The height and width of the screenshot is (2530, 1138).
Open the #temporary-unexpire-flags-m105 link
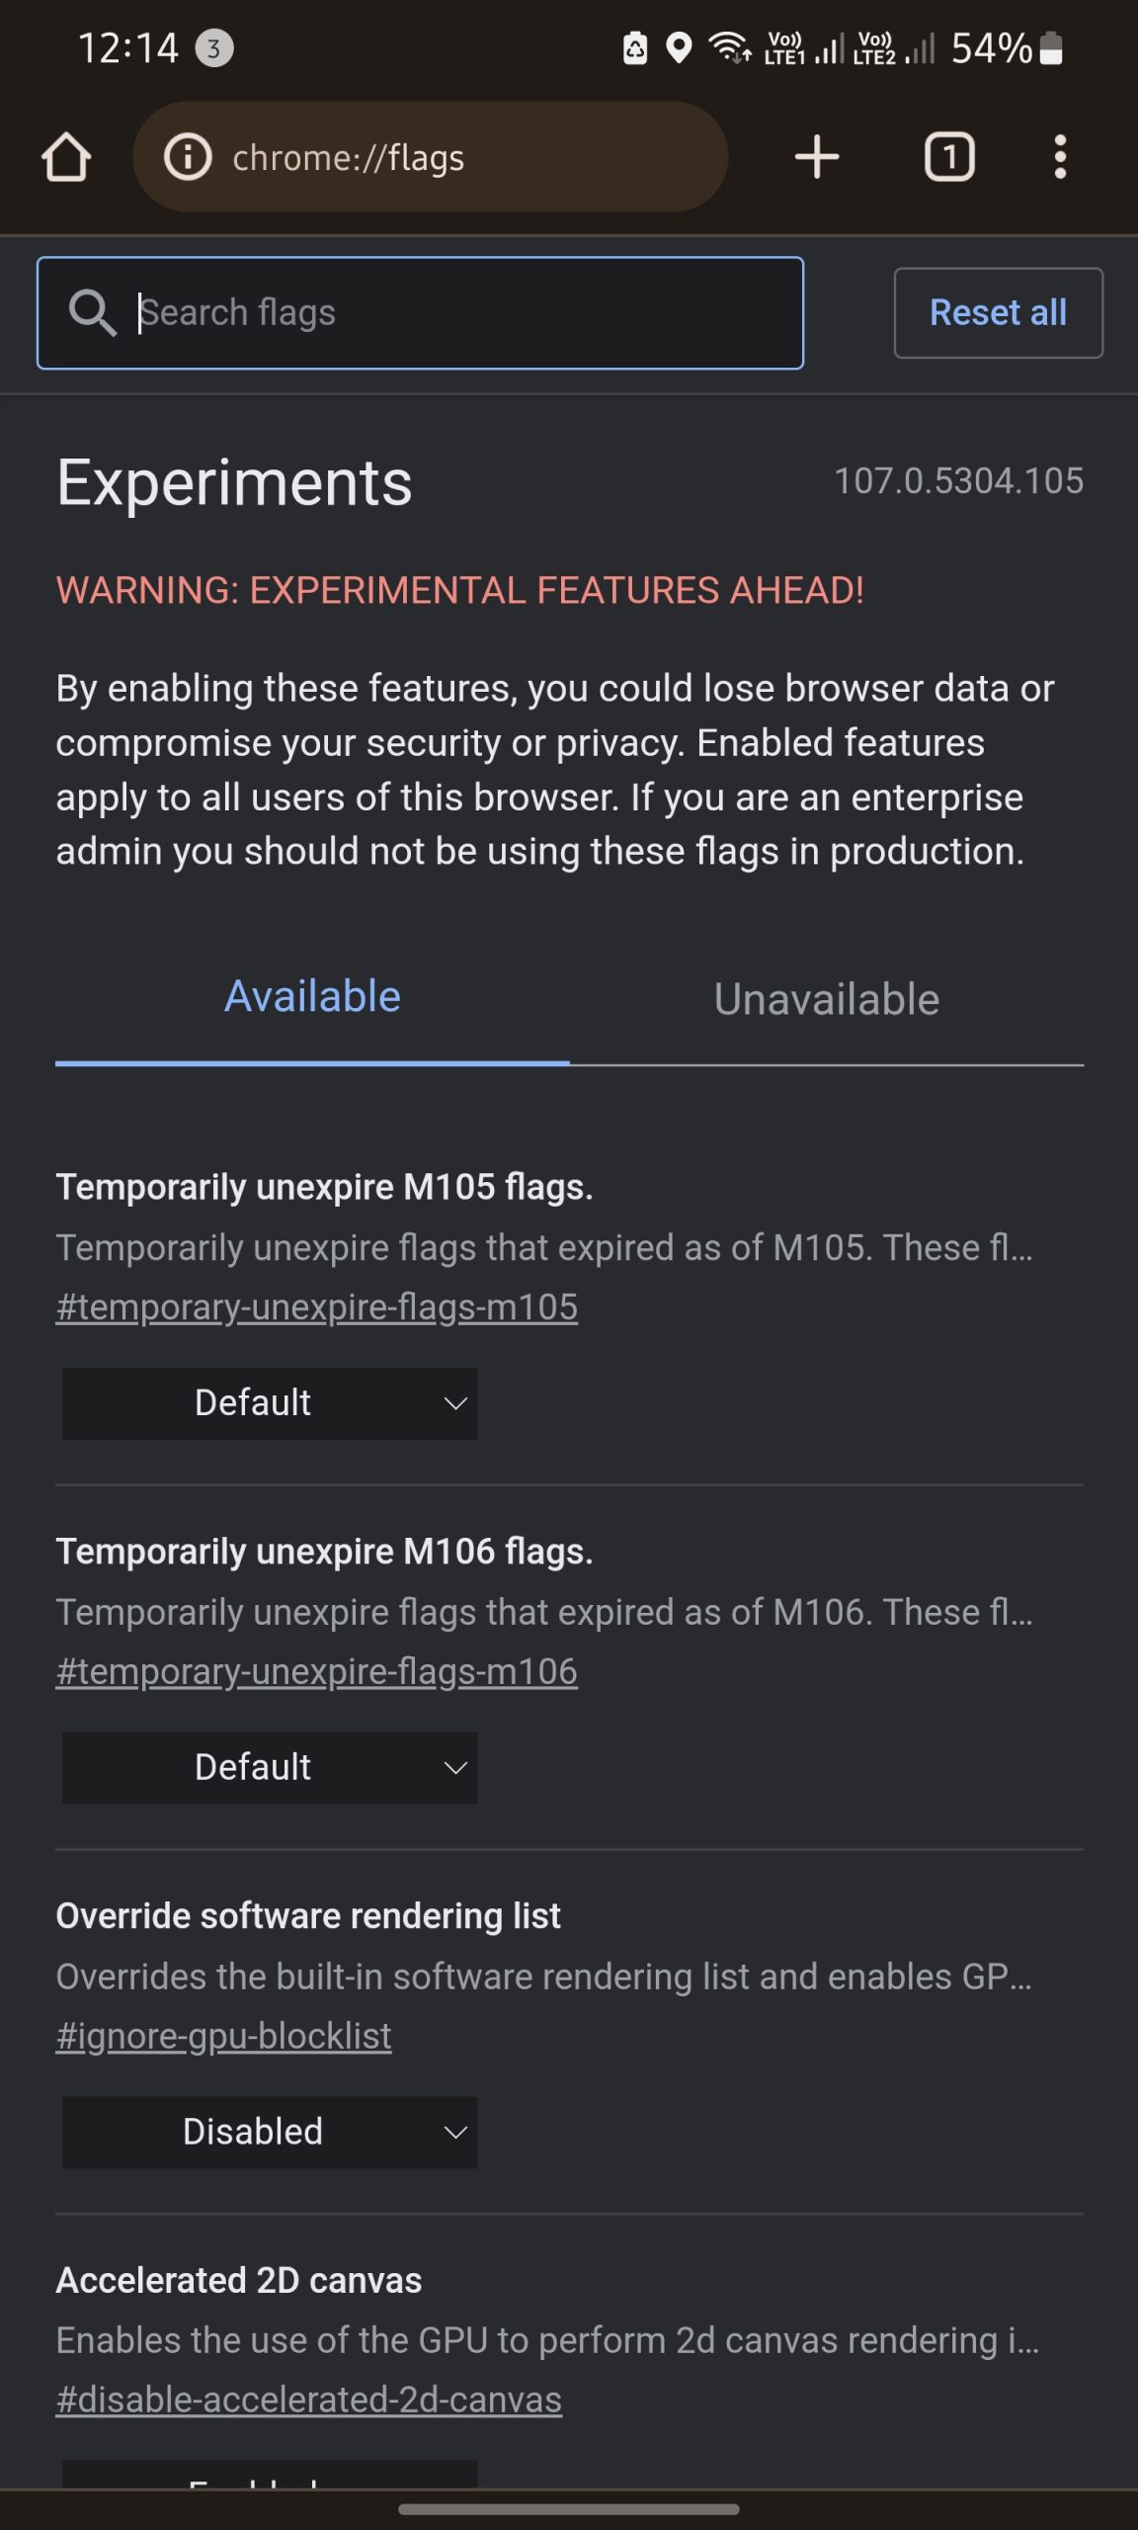pyautogui.click(x=317, y=1307)
